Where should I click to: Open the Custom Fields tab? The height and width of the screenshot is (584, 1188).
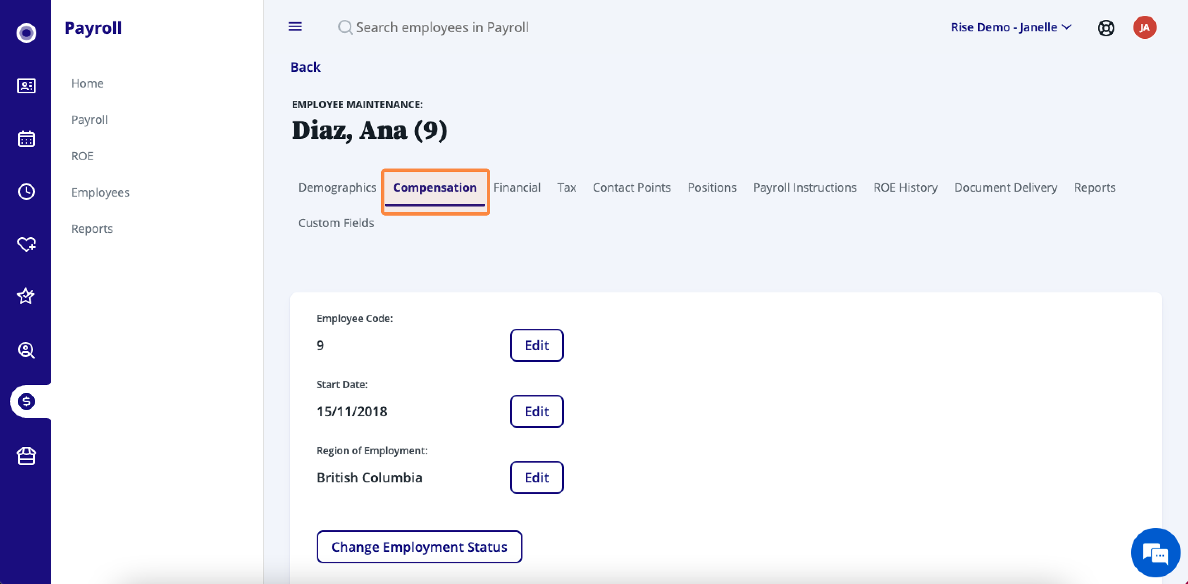pos(336,223)
